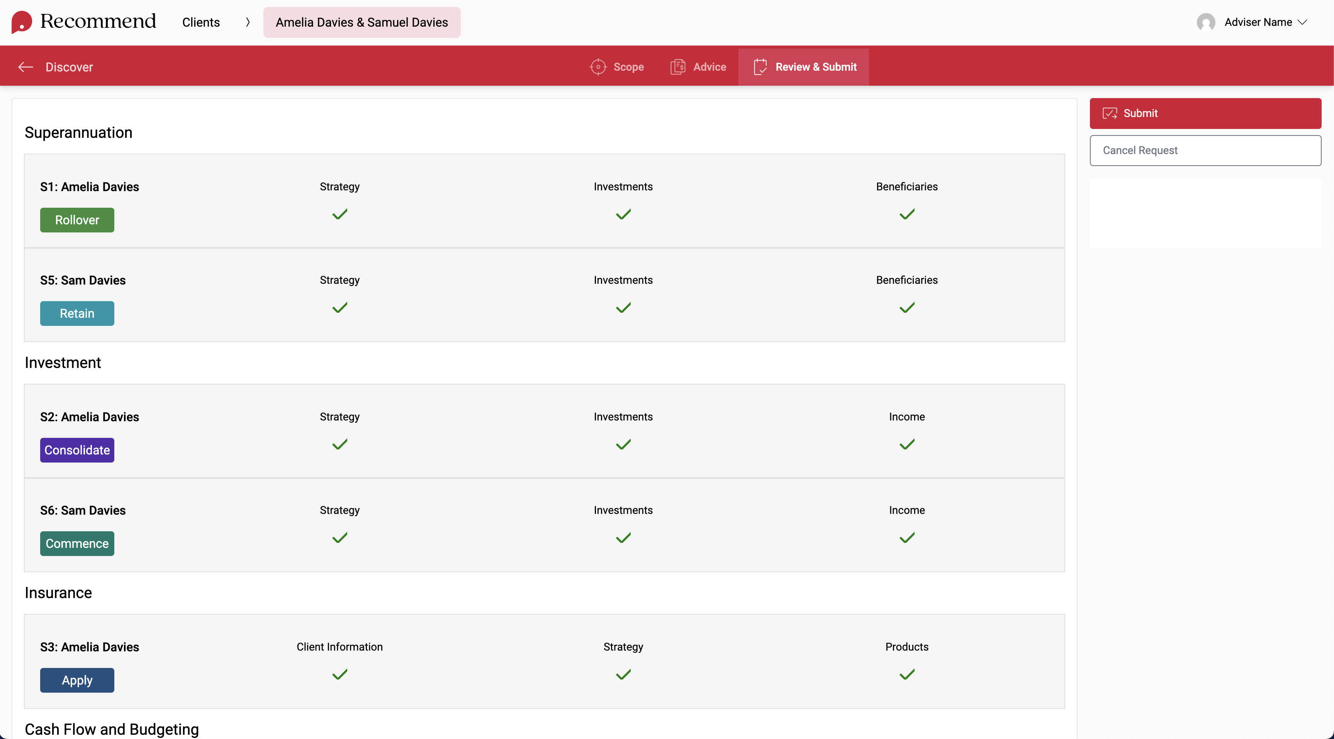This screenshot has width=1334, height=739.
Task: Open Amelia Davies & Samuel Davies breadcrumb
Action: coord(362,22)
